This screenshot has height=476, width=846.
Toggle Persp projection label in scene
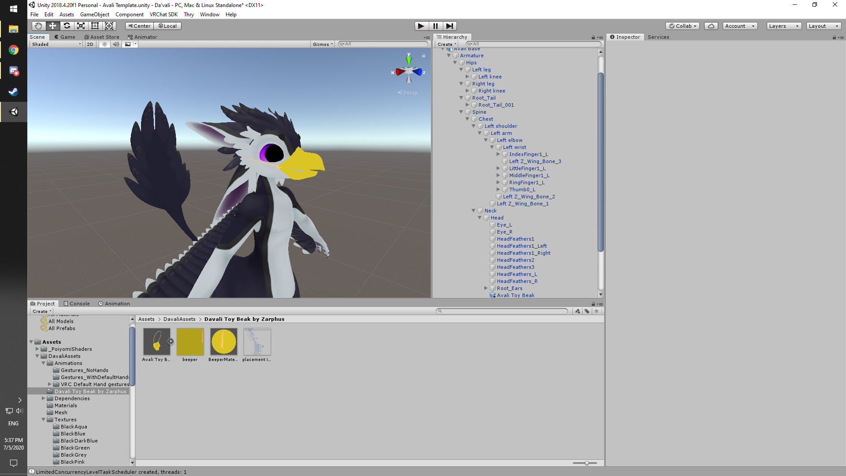[408, 93]
